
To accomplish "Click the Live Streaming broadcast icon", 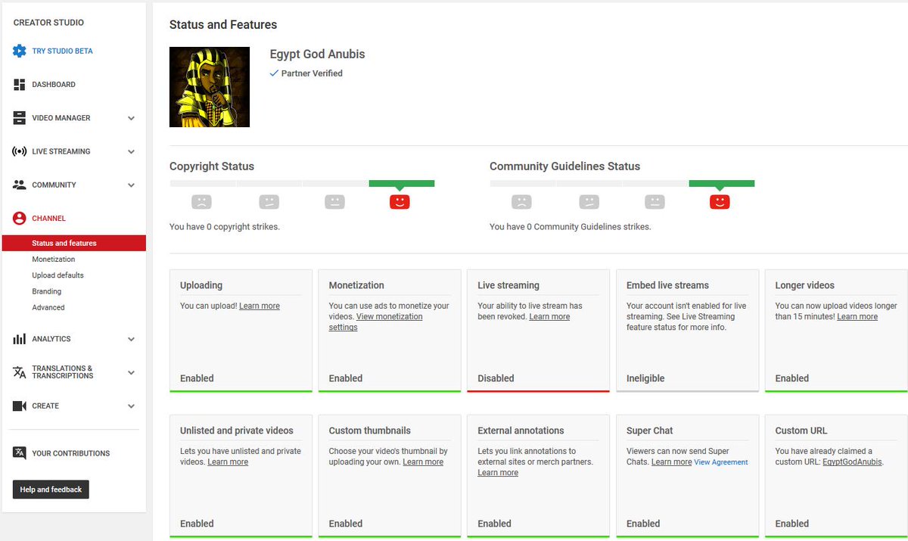I will click(x=20, y=151).
